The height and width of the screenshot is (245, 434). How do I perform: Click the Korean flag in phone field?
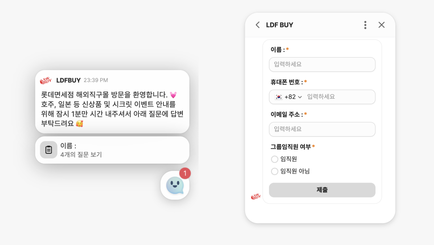point(278,97)
